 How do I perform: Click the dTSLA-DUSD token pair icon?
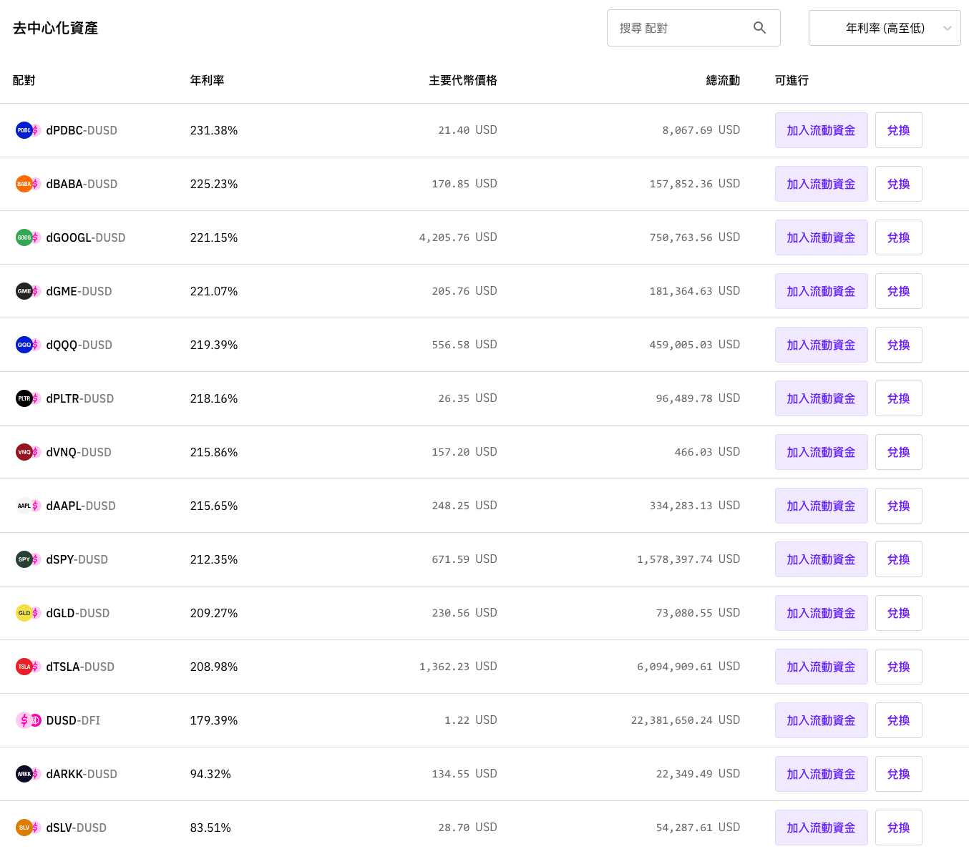point(28,667)
